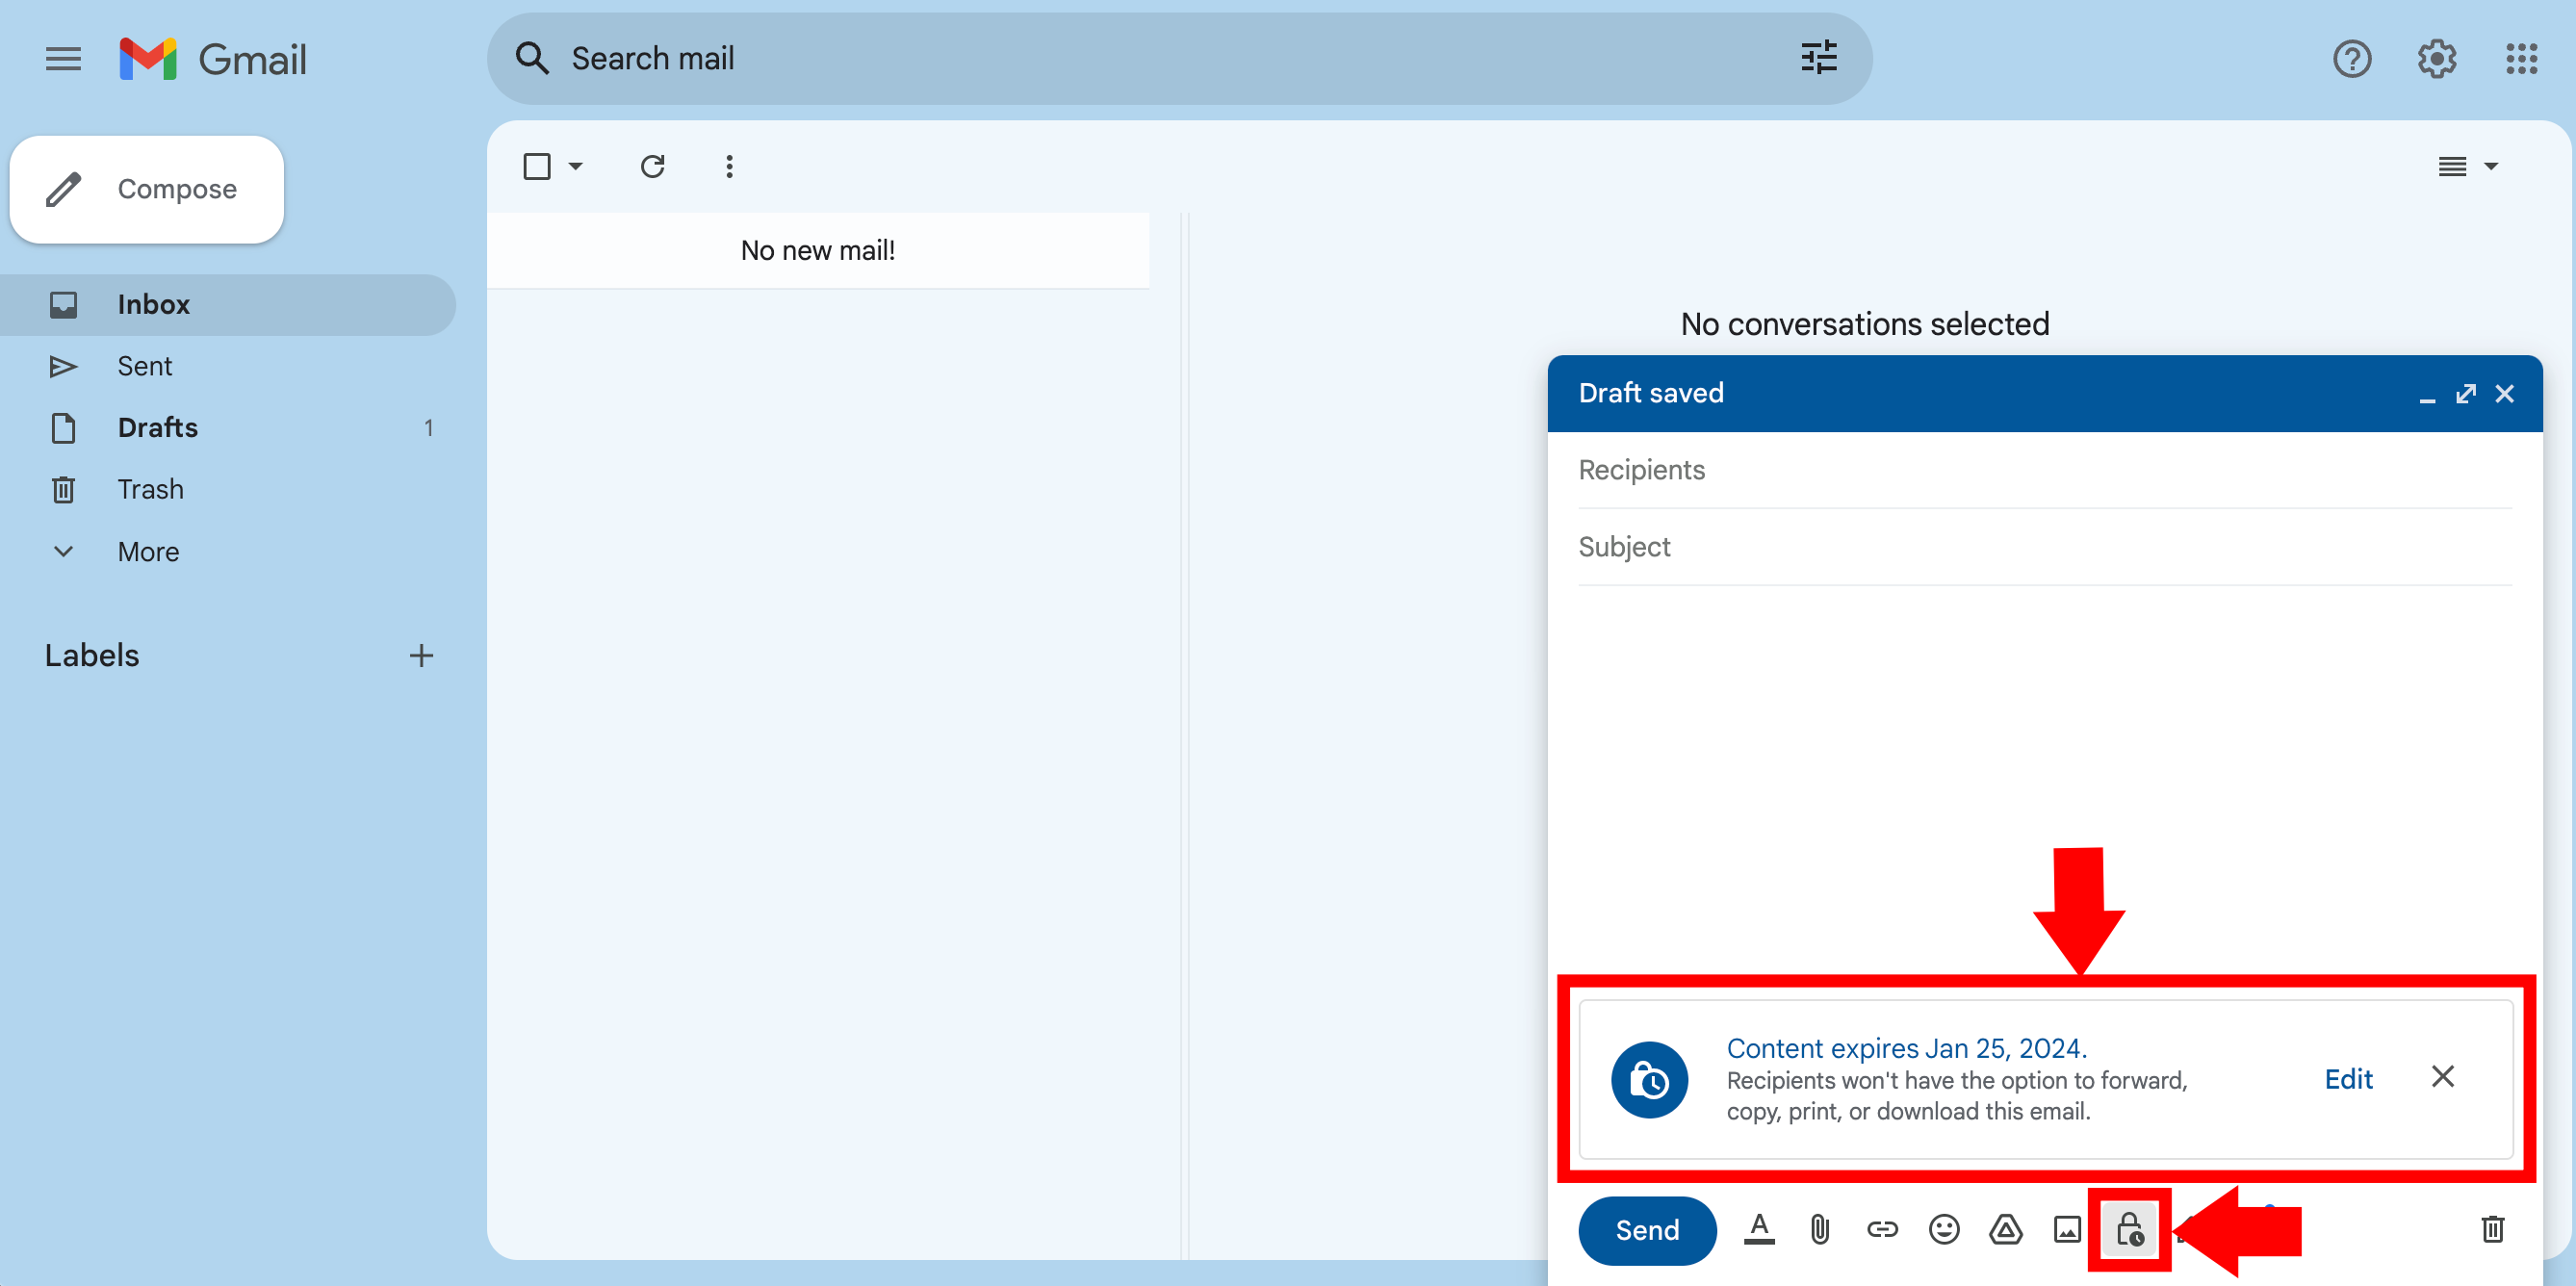This screenshot has height=1286, width=2576.
Task: Expand the More sidebar section
Action: point(147,551)
